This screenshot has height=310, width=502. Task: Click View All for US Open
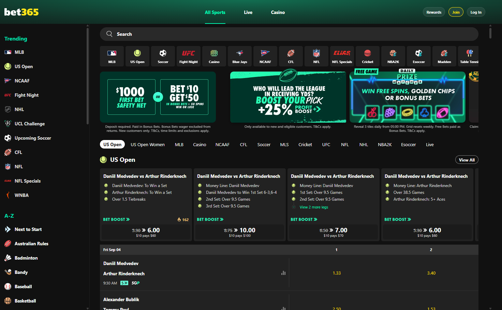click(x=467, y=160)
